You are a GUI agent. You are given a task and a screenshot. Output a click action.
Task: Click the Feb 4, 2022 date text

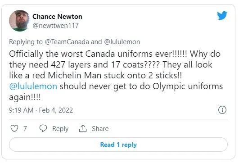56,110
